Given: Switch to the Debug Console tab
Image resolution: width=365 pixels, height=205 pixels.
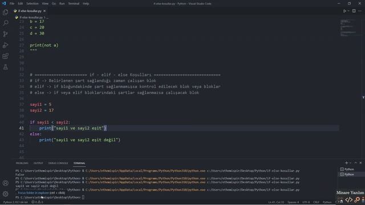Looking at the screenshot, I should coord(58,163).
